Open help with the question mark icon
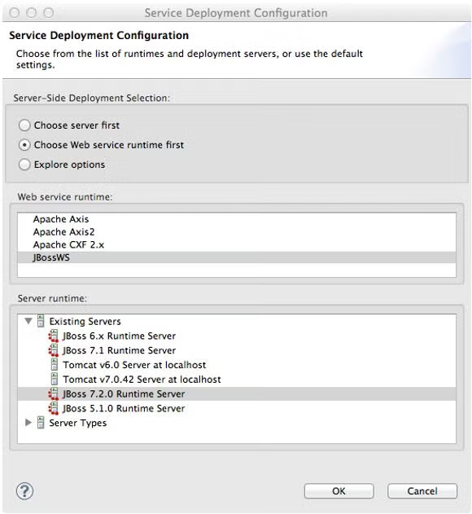The height and width of the screenshot is (514, 472). [24, 491]
